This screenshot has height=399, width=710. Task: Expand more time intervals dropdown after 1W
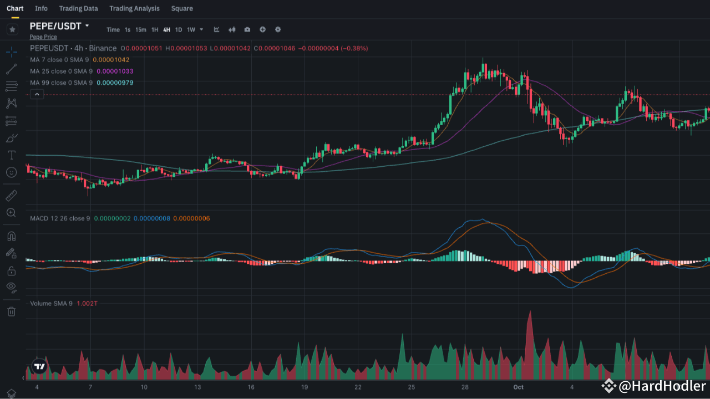click(x=201, y=29)
